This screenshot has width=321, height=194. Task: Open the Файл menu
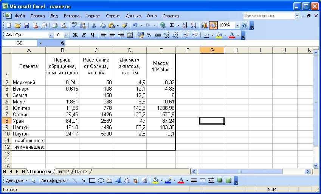[x=20, y=16]
